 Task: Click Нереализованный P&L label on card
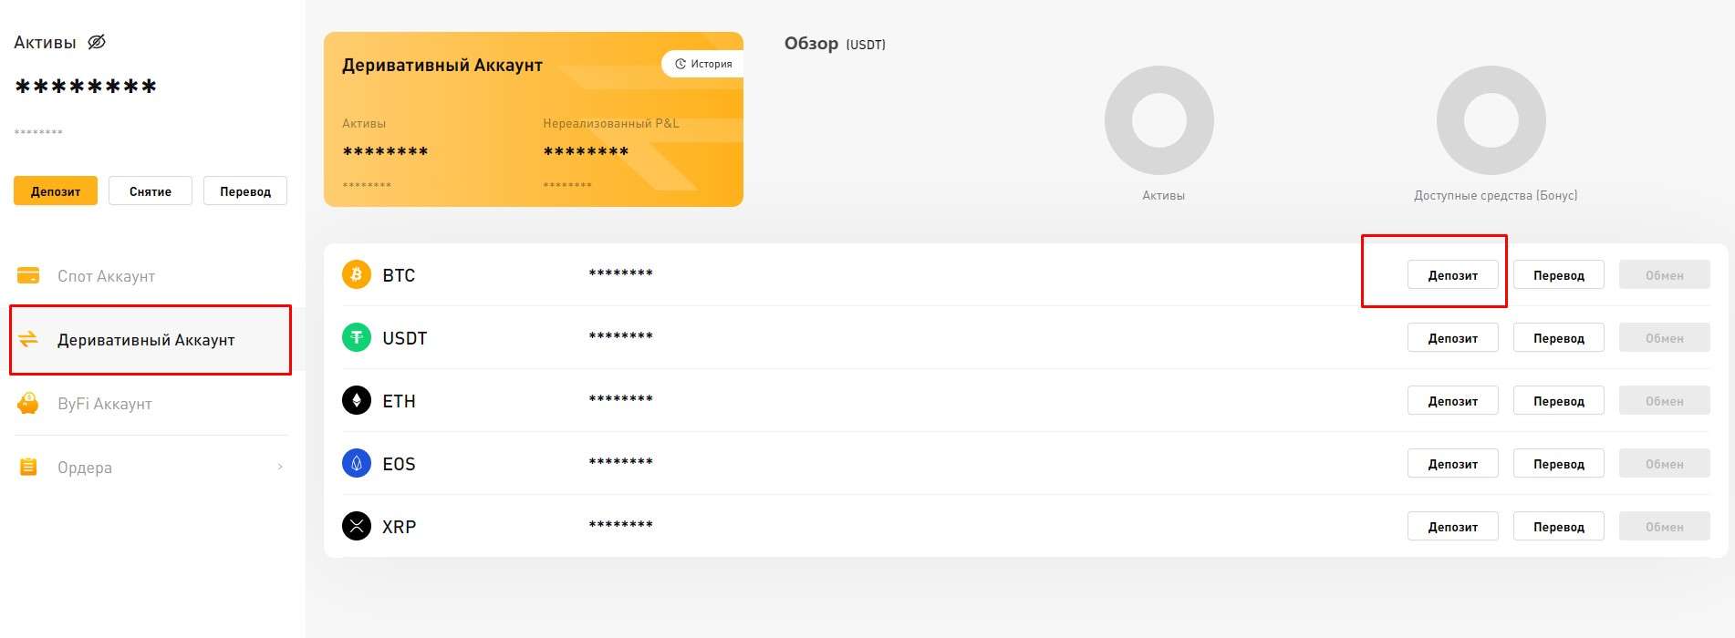click(611, 123)
